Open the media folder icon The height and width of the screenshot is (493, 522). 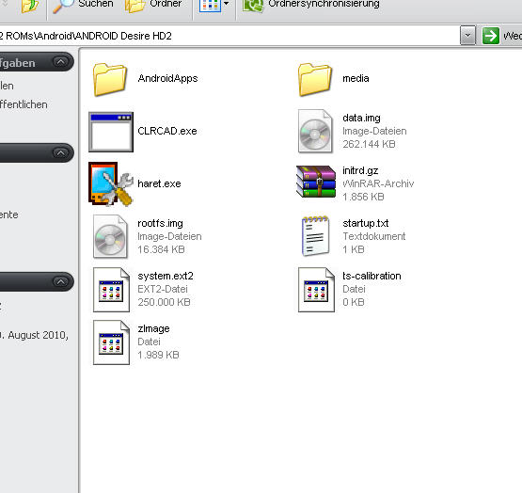point(315,79)
